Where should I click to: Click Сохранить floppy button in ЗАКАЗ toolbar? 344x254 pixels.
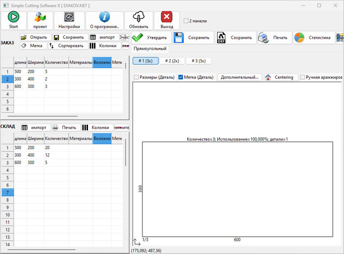coord(70,37)
